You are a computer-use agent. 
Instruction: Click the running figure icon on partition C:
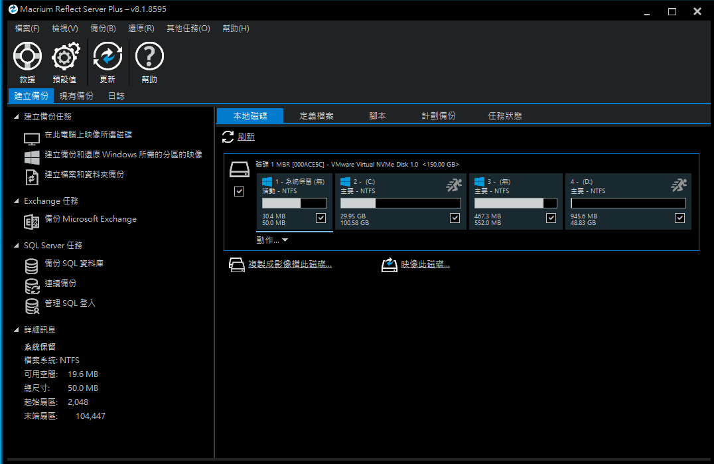coord(453,185)
